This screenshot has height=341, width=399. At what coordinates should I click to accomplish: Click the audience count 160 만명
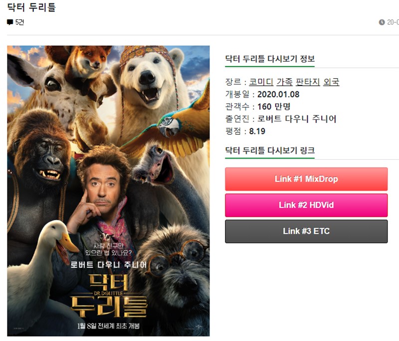click(x=274, y=107)
